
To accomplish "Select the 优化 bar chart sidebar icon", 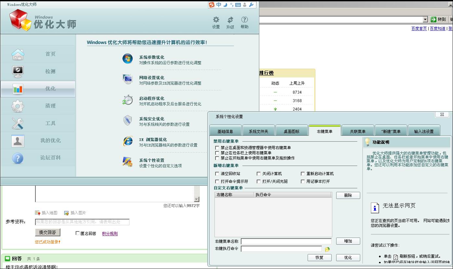I will pos(18,89).
